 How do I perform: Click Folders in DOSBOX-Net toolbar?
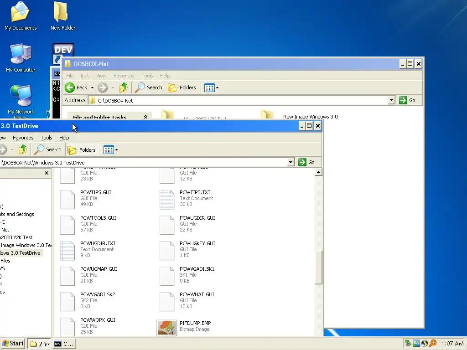click(x=182, y=87)
